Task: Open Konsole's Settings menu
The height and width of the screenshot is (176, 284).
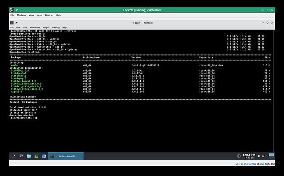Action: click(56, 28)
